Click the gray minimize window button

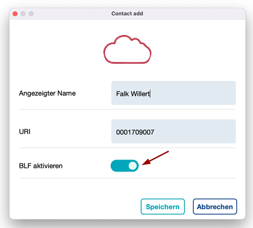coord(23,14)
